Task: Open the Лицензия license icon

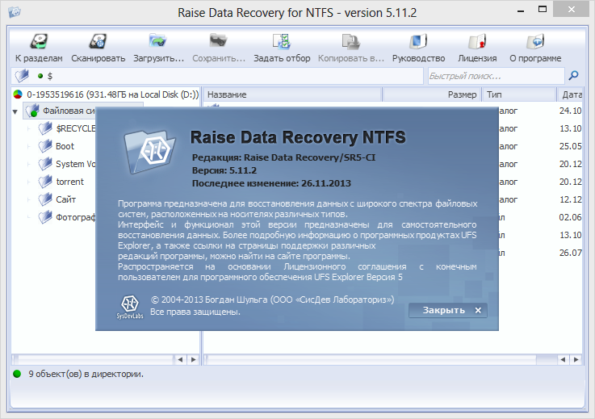Action: [x=477, y=41]
